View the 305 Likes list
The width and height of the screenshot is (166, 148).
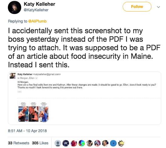click(40, 143)
